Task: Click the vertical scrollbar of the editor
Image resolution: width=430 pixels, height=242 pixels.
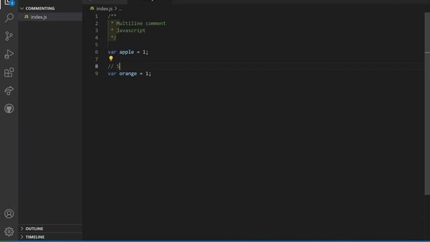Action: point(427,104)
